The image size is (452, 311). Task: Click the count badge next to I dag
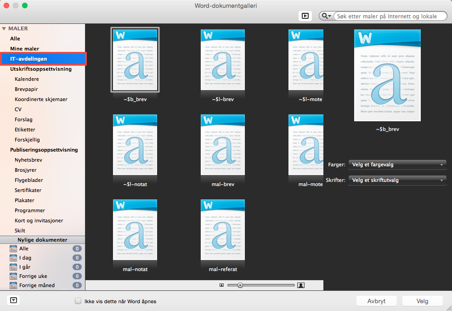77,258
